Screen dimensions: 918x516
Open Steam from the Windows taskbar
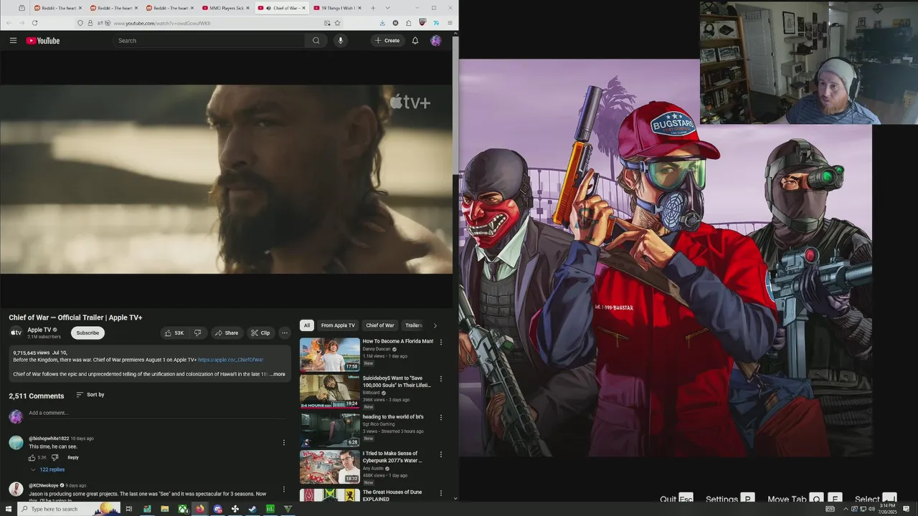coord(252,509)
